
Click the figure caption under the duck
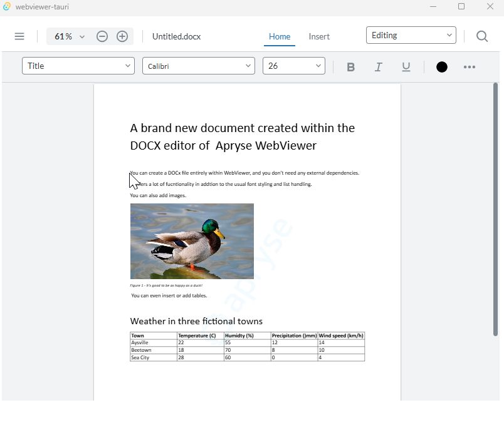pyautogui.click(x=166, y=285)
